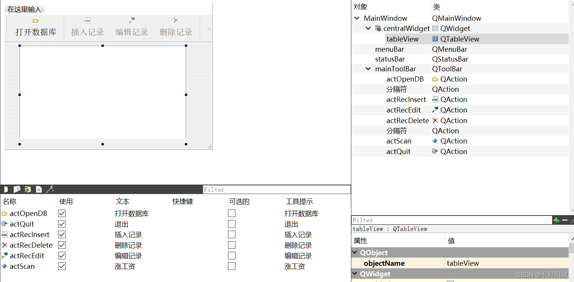
Task: Select menuBar row in object tree
Action: (460, 49)
